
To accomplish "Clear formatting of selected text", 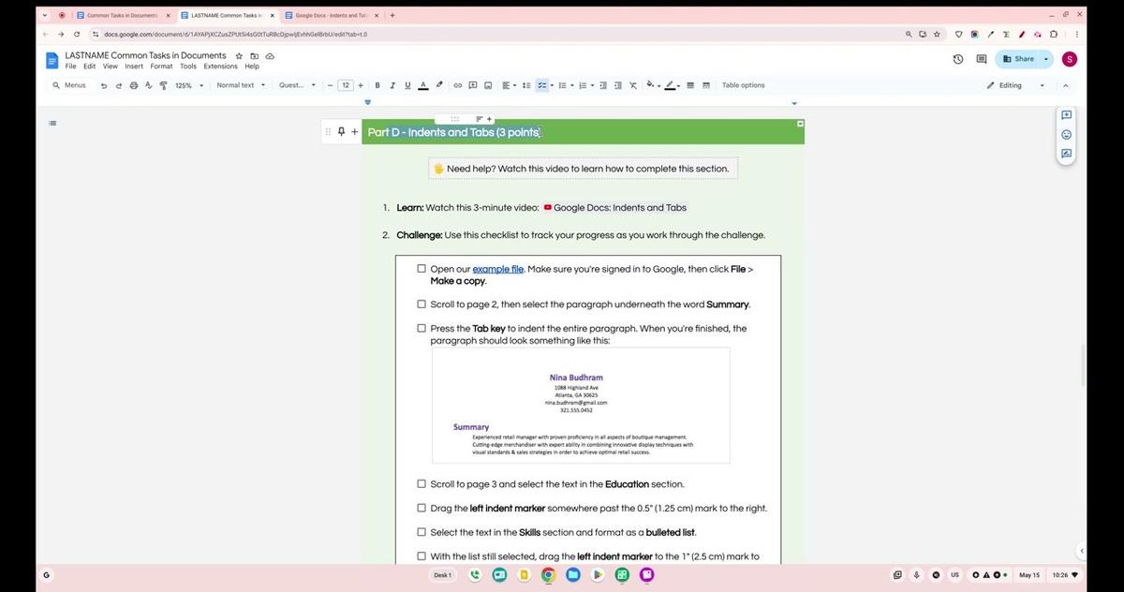I will coord(633,85).
